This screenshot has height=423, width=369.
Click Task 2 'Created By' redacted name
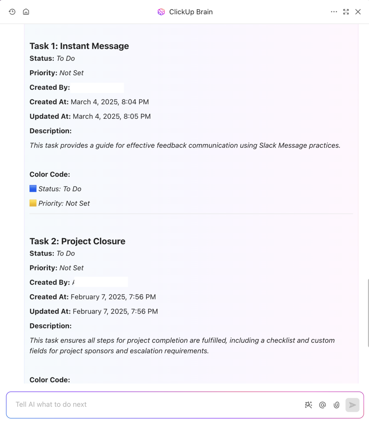click(x=101, y=282)
